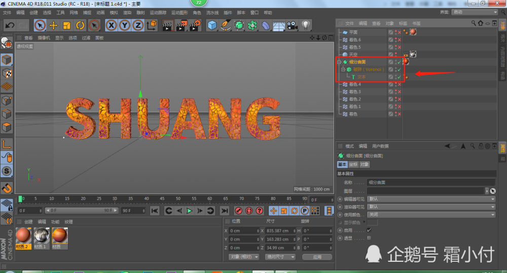Screen dimensions: 507x273
Task: Click the Deformer bend icon
Action: [266, 25]
